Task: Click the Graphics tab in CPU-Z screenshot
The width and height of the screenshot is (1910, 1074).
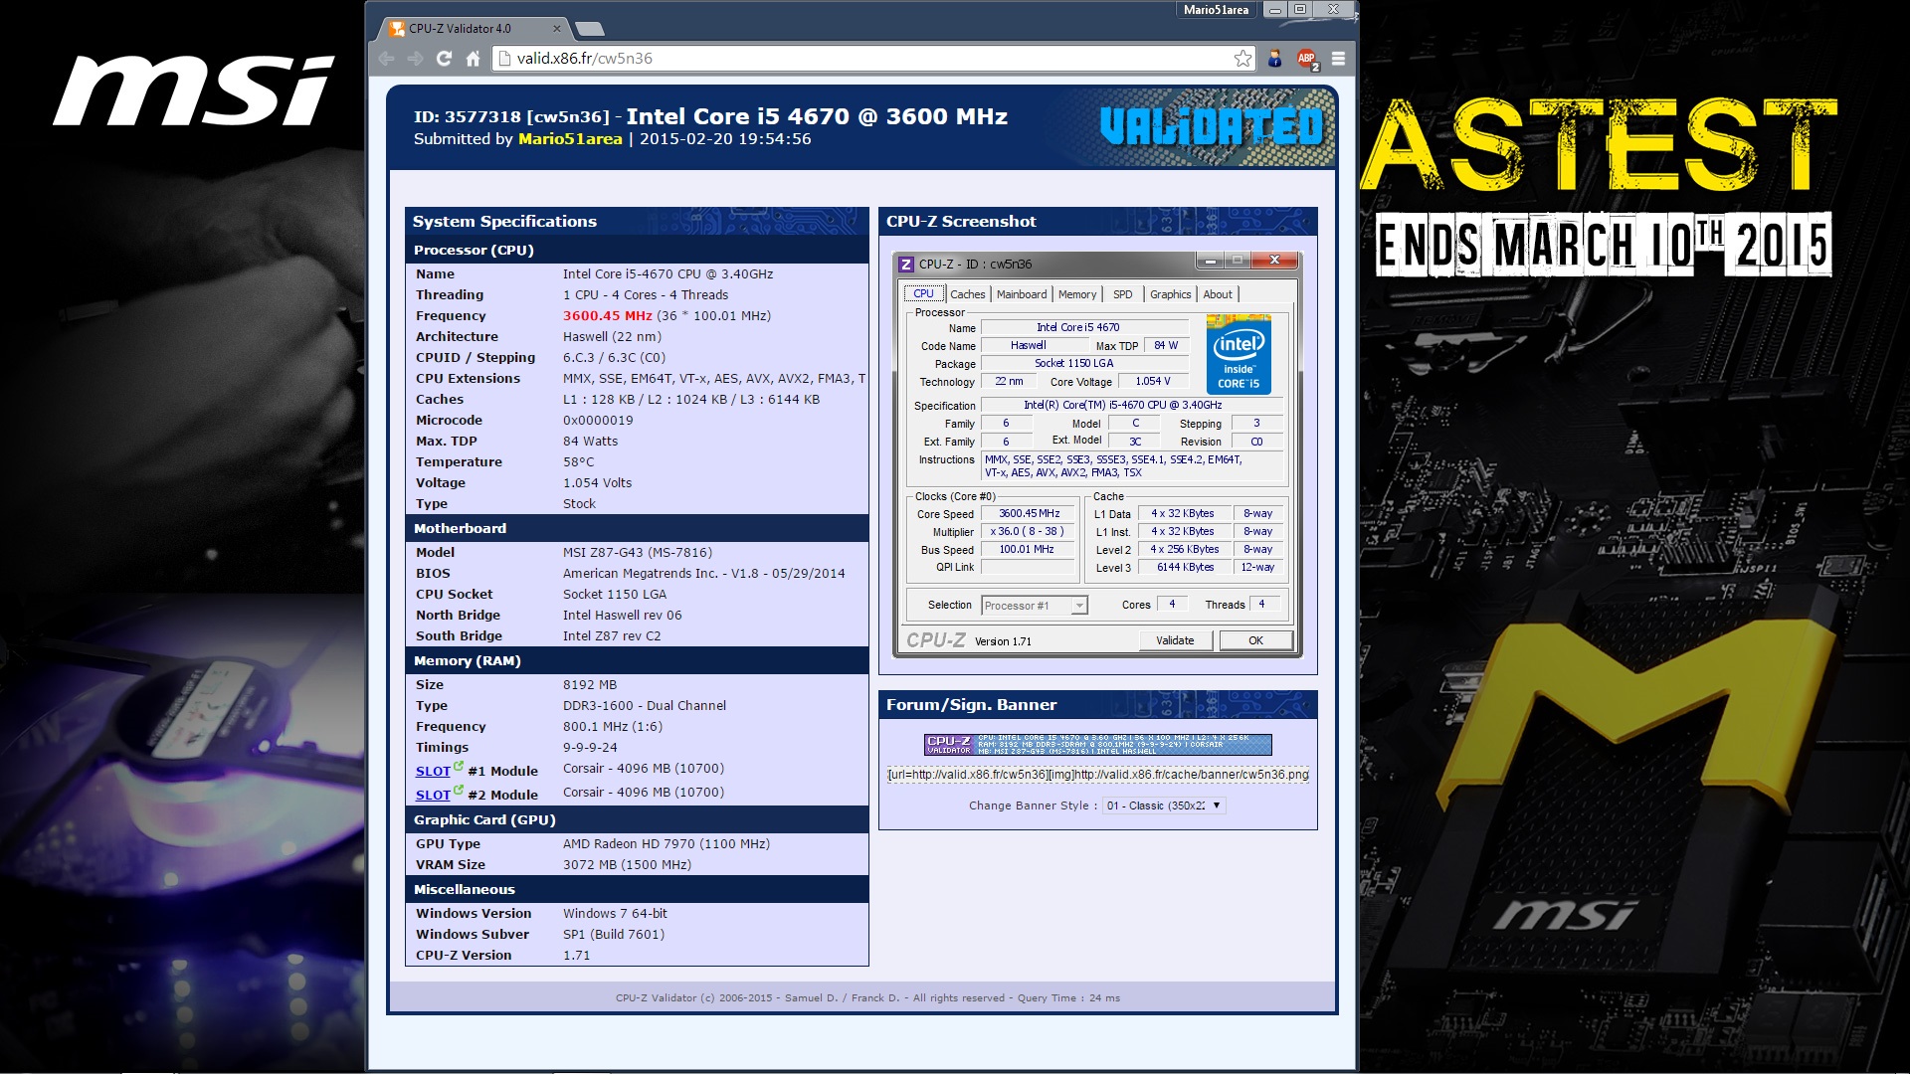Action: coord(1170,294)
